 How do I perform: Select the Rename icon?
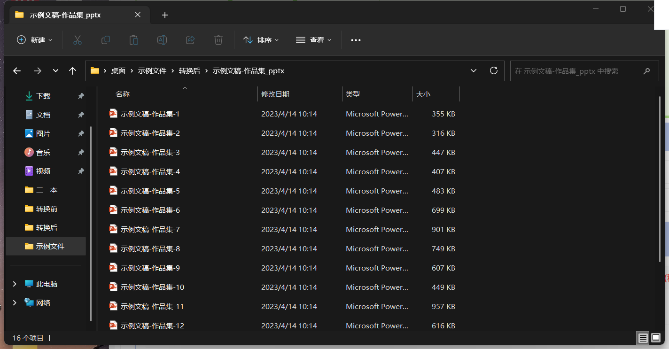tap(162, 40)
